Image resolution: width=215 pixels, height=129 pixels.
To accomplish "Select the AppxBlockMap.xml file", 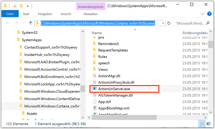I will click(x=114, y=108).
